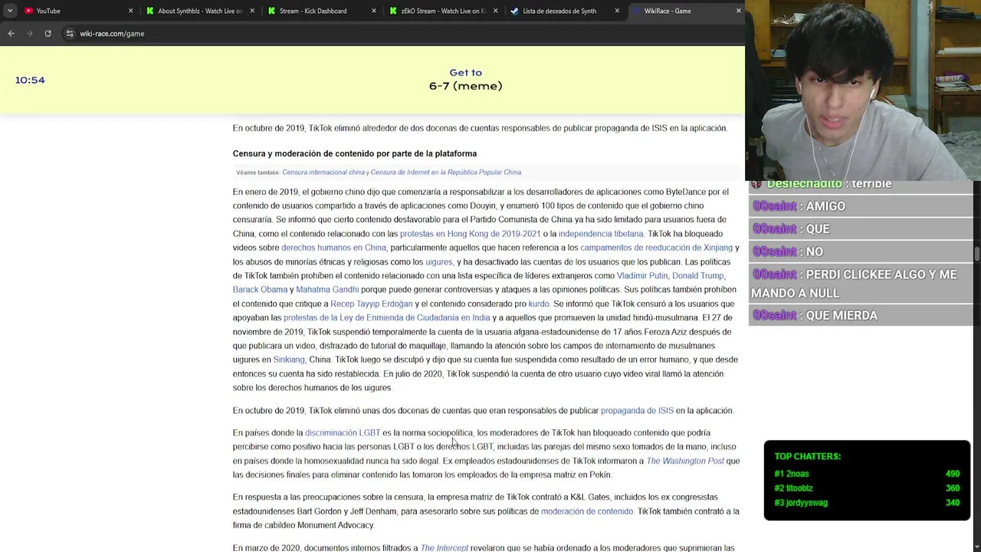Open protestas de la Ley de Enmienda link

pos(386,318)
